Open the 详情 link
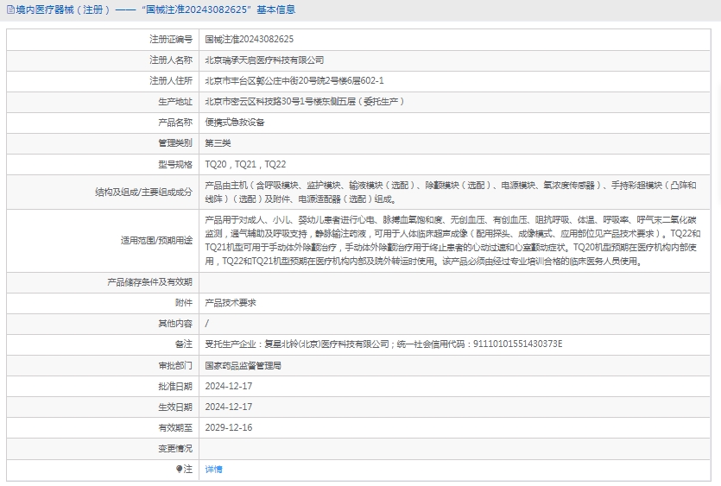The height and width of the screenshot is (486, 721). (213, 470)
